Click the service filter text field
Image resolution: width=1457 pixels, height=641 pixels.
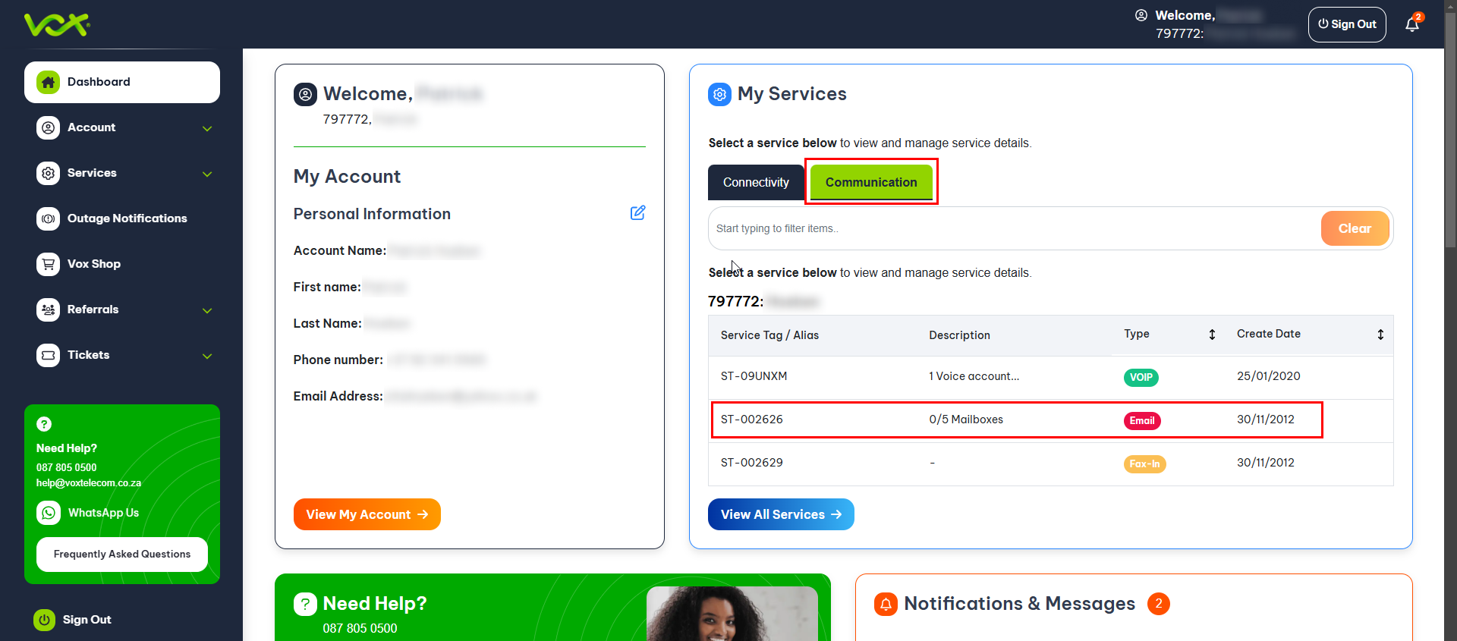pos(1013,228)
